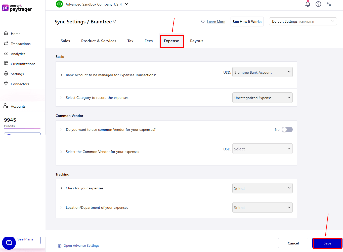Open the Common Vendor Select dropdown

coord(262,149)
